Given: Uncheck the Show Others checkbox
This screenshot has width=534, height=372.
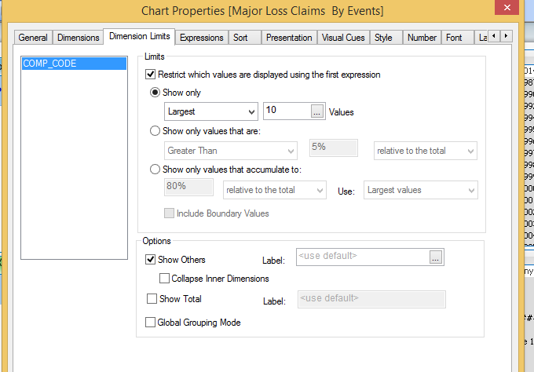Looking at the screenshot, I should point(151,259).
